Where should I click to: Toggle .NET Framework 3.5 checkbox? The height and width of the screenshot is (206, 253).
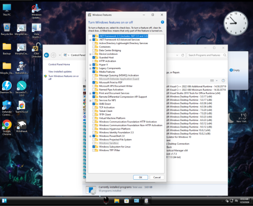point(94,36)
